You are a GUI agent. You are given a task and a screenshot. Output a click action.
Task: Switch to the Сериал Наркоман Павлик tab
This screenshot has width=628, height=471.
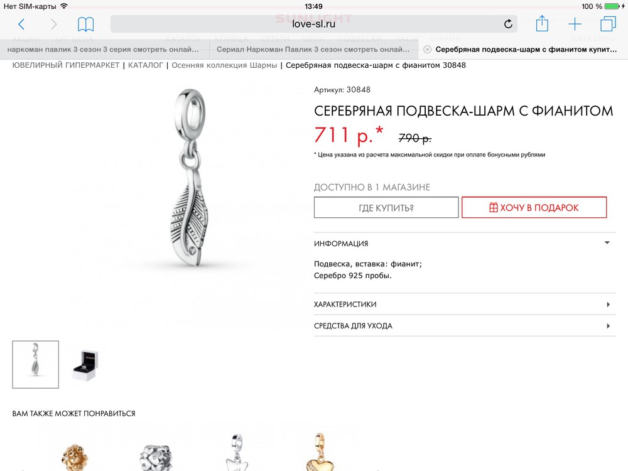click(x=314, y=49)
